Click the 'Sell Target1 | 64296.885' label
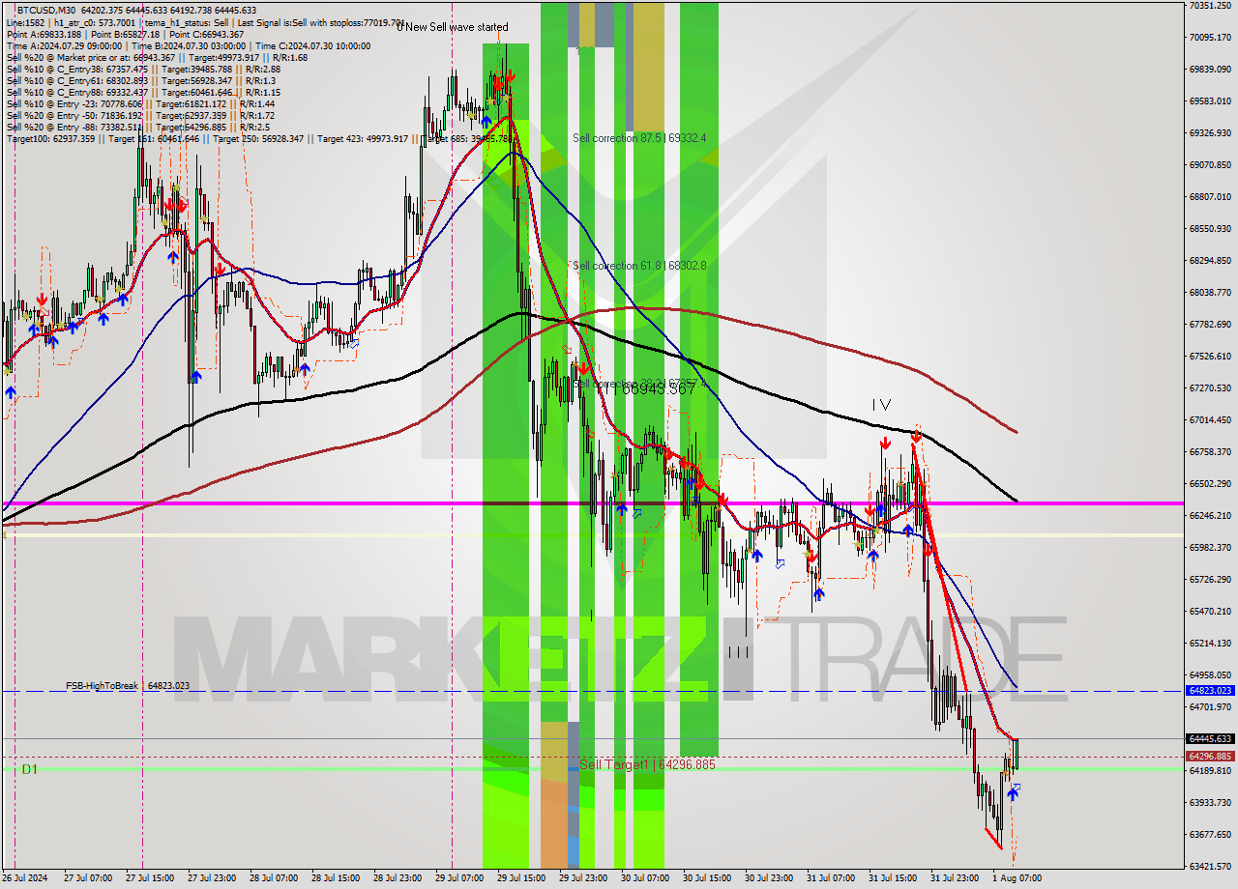Viewport: 1238px width, 889px height. coord(648,764)
